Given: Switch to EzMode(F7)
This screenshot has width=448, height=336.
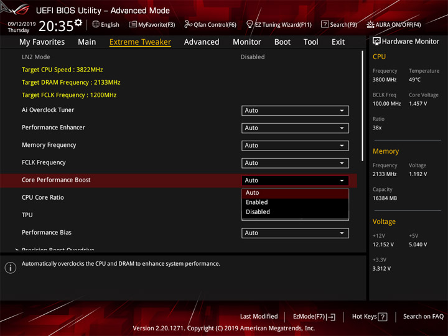Looking at the screenshot, I should (314, 317).
